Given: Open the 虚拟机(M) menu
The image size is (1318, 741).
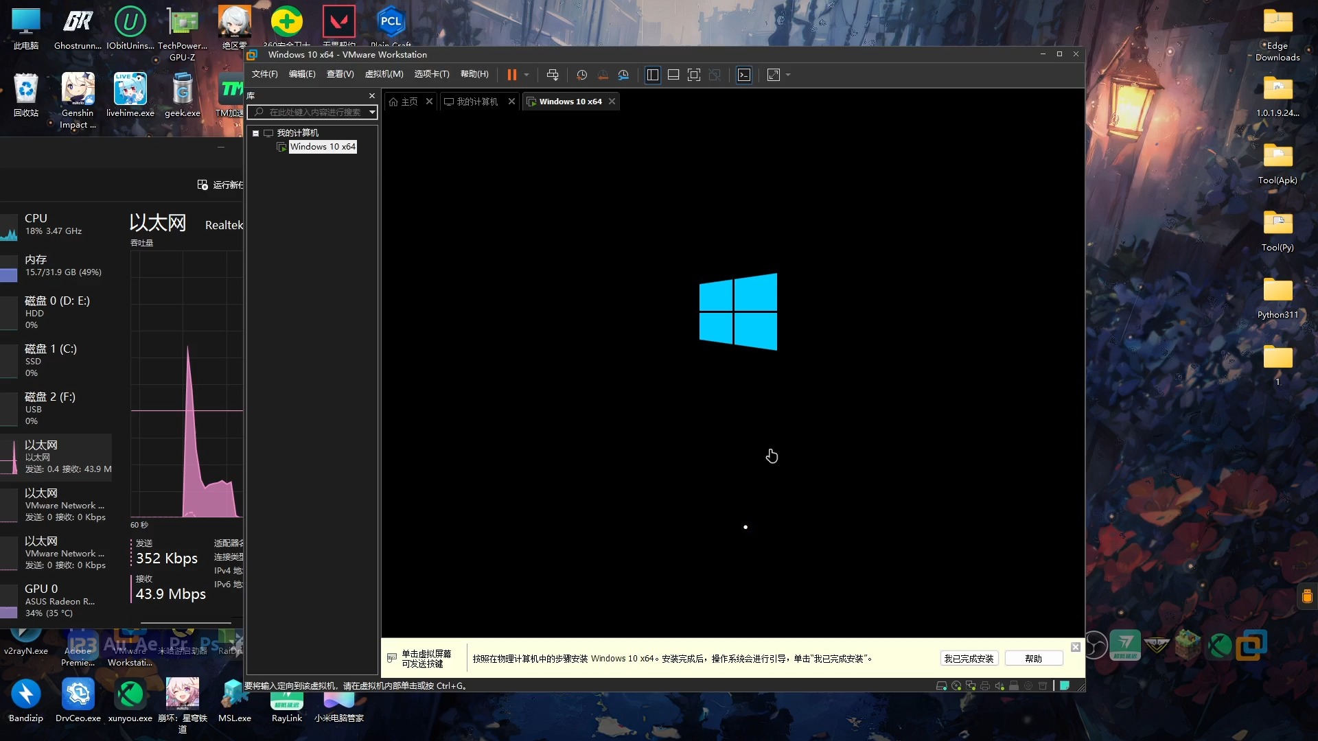Looking at the screenshot, I should 384,74.
